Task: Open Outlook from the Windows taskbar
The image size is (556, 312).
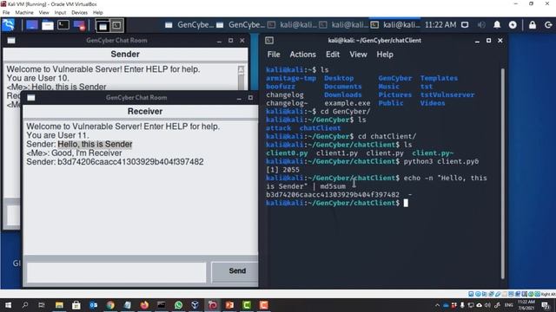Action: 93,305
